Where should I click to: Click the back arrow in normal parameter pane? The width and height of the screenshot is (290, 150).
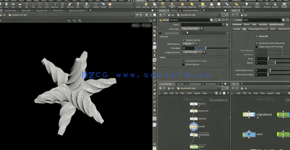160,15
